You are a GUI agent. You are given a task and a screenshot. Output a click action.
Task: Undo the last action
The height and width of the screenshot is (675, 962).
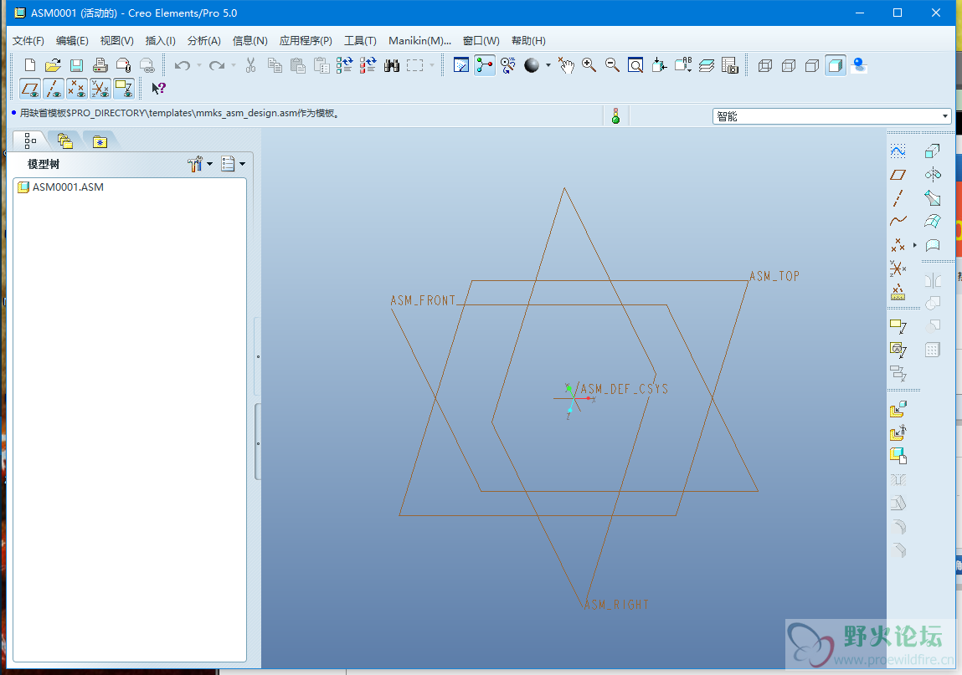tap(183, 65)
